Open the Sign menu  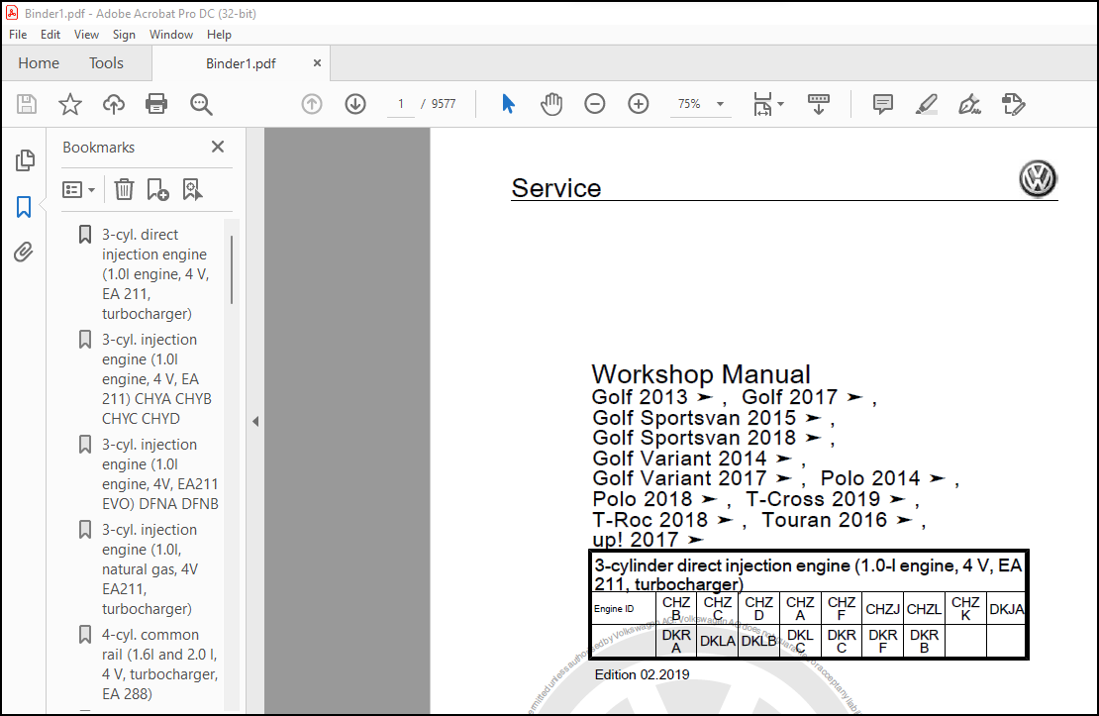point(124,35)
